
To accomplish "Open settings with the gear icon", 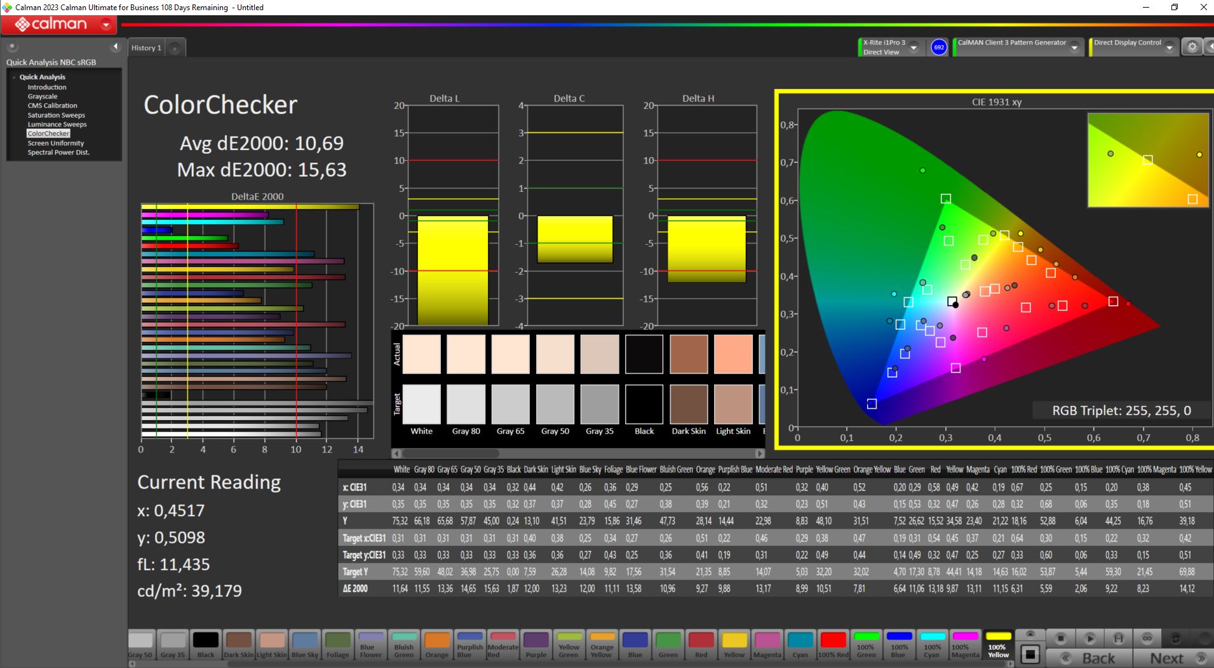I will (1192, 47).
